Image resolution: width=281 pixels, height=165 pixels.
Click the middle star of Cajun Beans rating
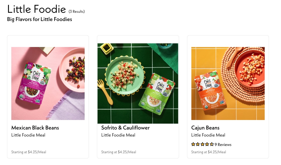(202, 144)
